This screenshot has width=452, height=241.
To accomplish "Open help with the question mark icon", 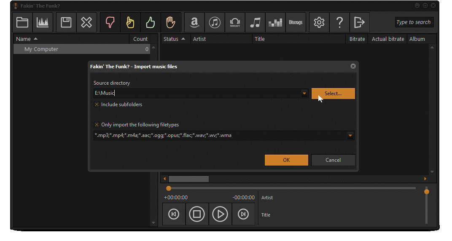I will tap(339, 22).
